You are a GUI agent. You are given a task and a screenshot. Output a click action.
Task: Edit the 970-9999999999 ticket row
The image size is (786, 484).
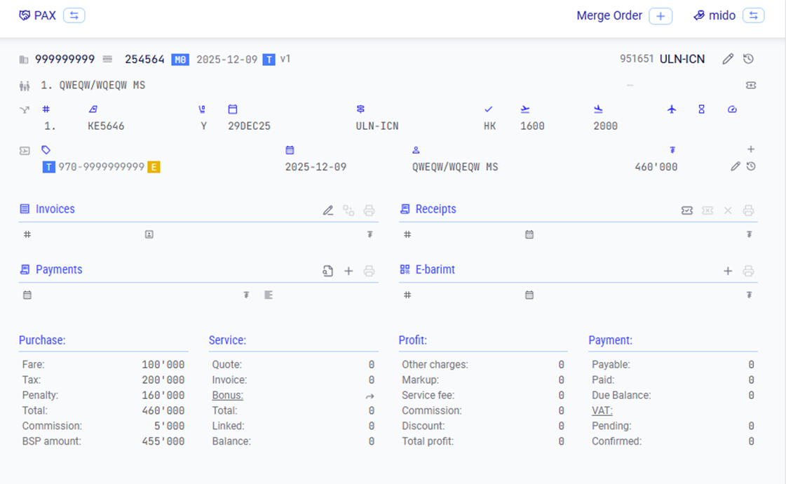click(x=735, y=167)
